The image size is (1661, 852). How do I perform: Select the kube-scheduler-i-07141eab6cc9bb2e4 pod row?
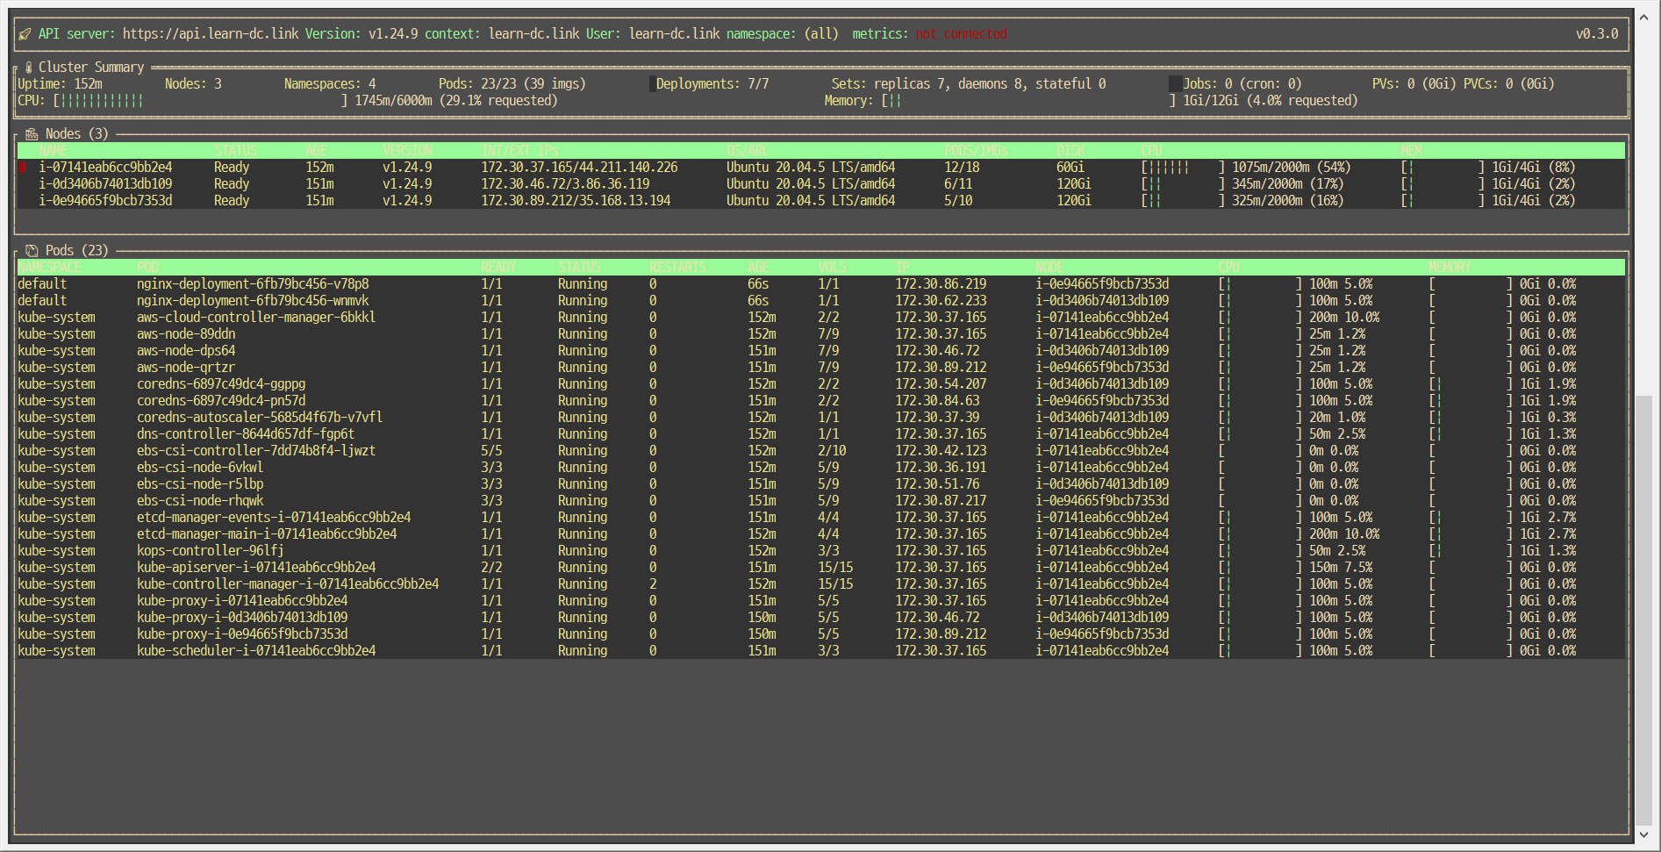(255, 650)
